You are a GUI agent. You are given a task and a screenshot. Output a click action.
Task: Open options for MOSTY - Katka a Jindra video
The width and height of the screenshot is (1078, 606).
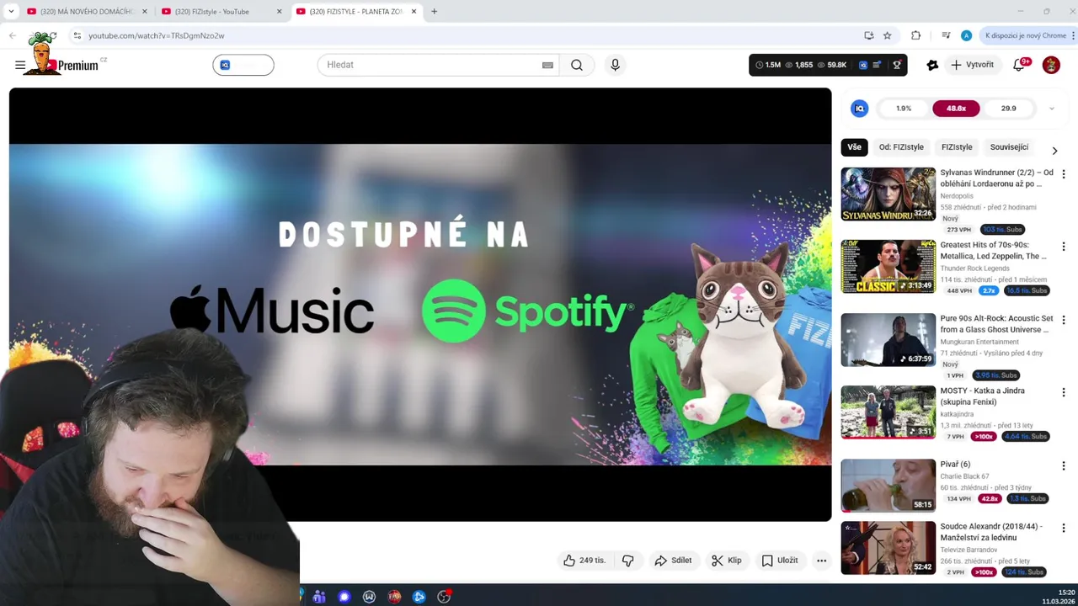tap(1063, 392)
